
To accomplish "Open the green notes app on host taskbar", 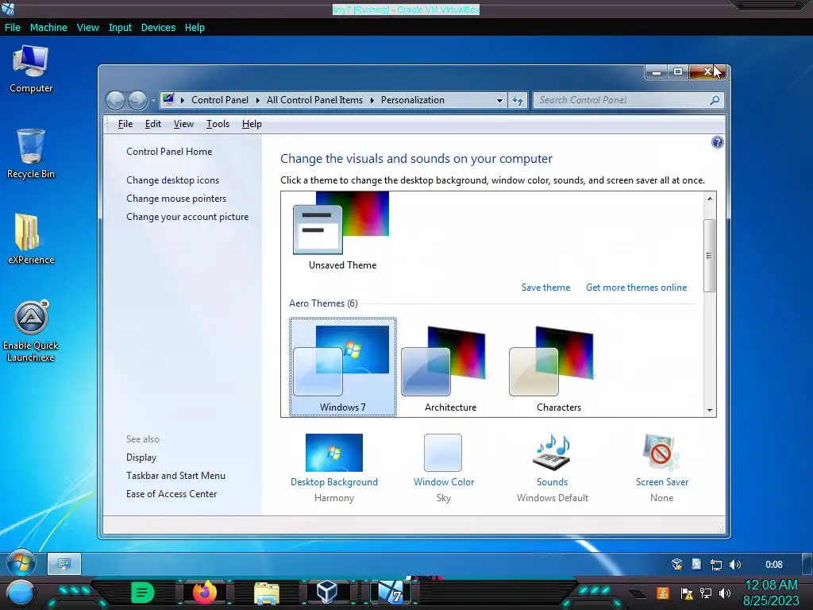I will click(142, 593).
